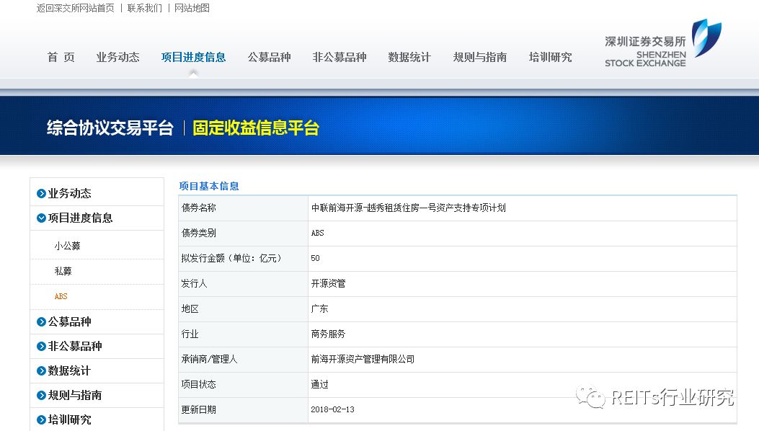Open 业务动态 in top navigation bar
The image size is (759, 431).
[x=117, y=57]
